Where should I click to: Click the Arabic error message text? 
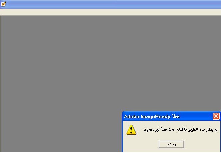[181, 129]
